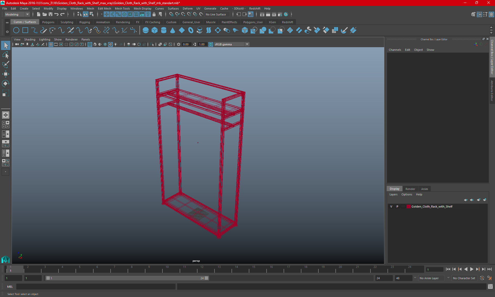The image size is (495, 297).
Task: Click the MEL script language label
Action: tap(10, 287)
